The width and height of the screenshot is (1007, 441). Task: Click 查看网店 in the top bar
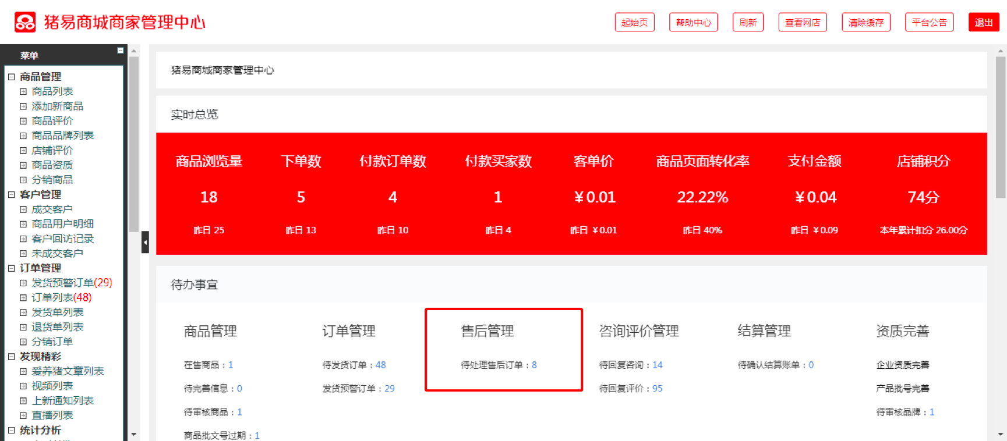[x=803, y=22]
